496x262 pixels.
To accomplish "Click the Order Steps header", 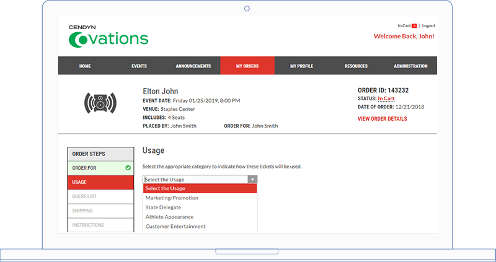I will coord(100,154).
